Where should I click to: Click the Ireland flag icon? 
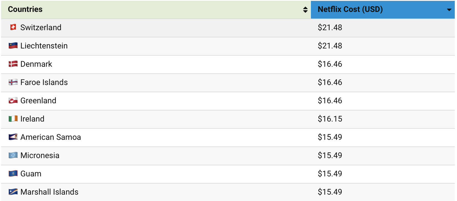[x=13, y=119]
